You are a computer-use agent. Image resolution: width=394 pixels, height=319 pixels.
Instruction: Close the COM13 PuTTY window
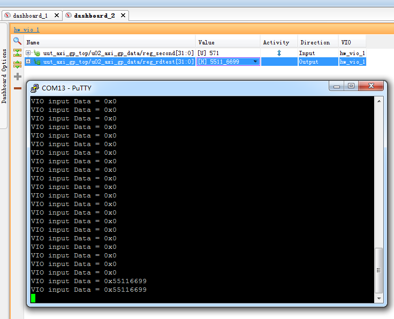[x=371, y=86]
